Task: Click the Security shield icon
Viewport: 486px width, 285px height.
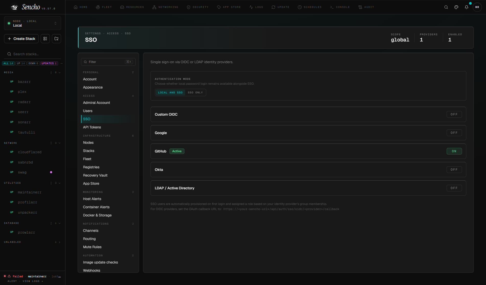Action: tap(189, 7)
